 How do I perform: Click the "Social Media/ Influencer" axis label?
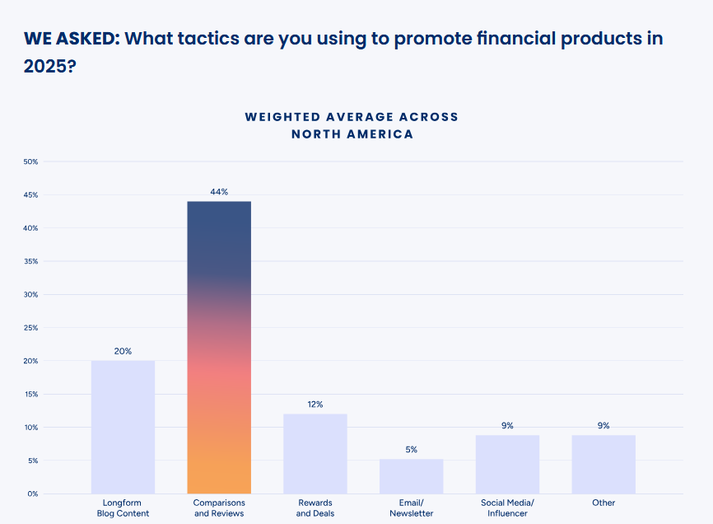pos(507,508)
